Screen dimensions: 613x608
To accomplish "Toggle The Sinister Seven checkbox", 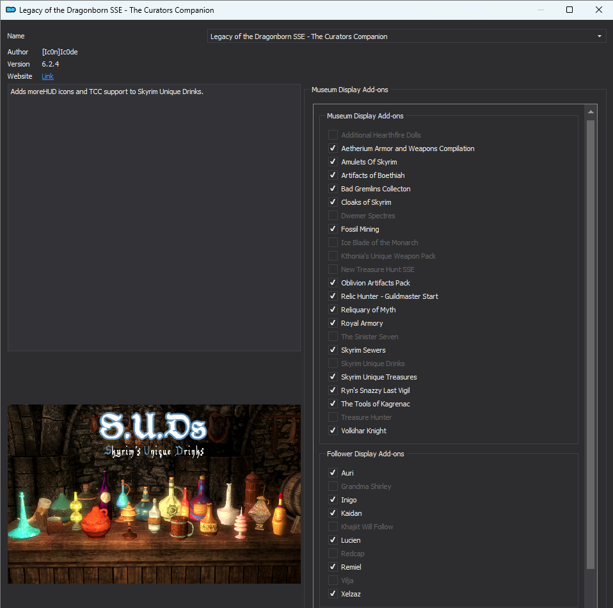I will (333, 336).
